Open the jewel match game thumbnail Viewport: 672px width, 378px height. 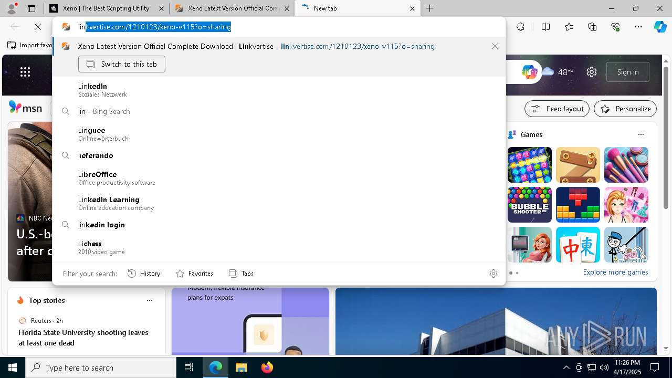click(530, 165)
